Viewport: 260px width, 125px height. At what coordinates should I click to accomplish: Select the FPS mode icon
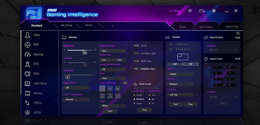tap(27, 45)
